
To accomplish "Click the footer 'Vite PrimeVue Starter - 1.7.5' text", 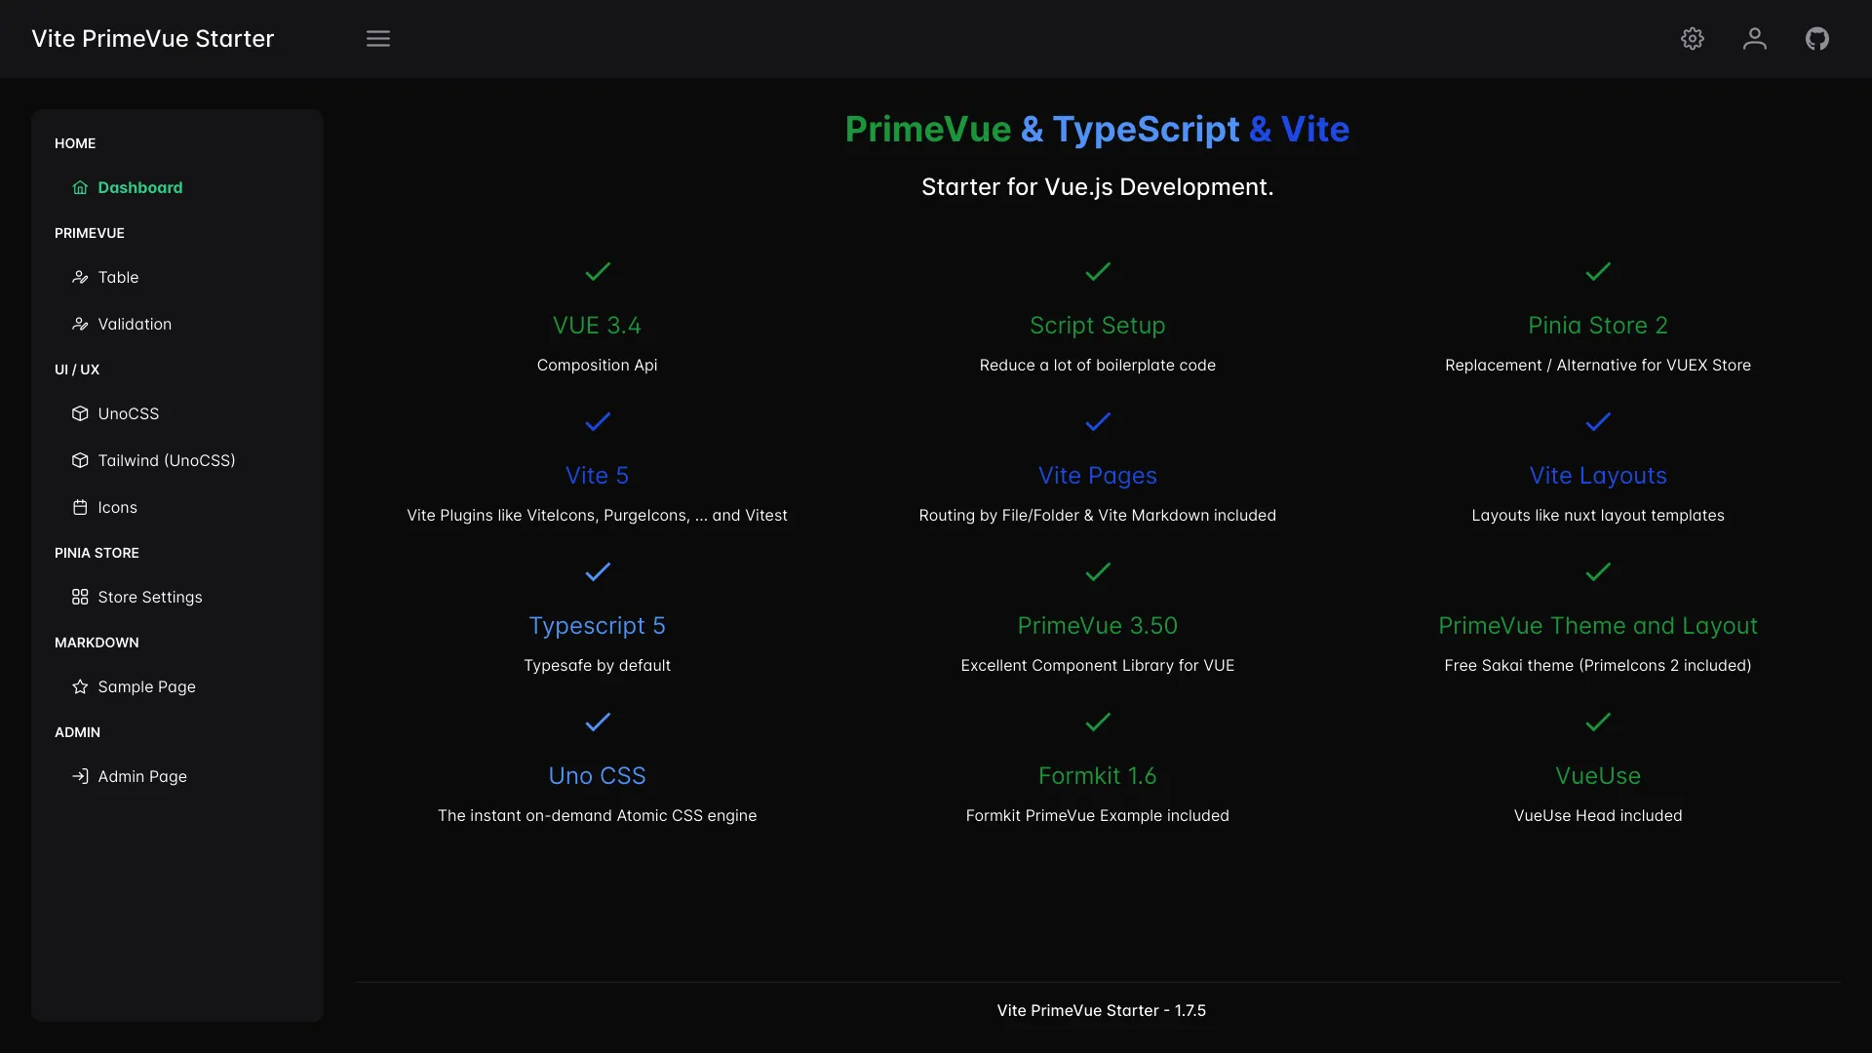I will [x=1102, y=1011].
